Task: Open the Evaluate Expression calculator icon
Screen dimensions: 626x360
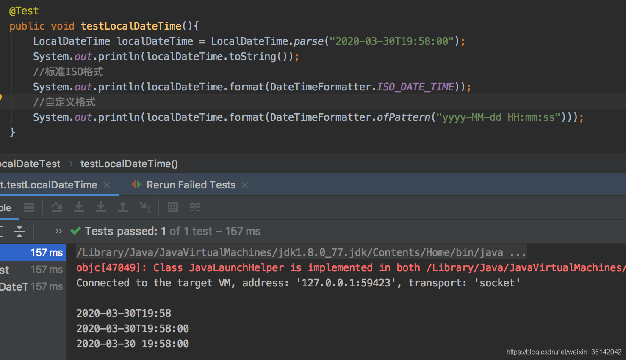Action: 173,207
